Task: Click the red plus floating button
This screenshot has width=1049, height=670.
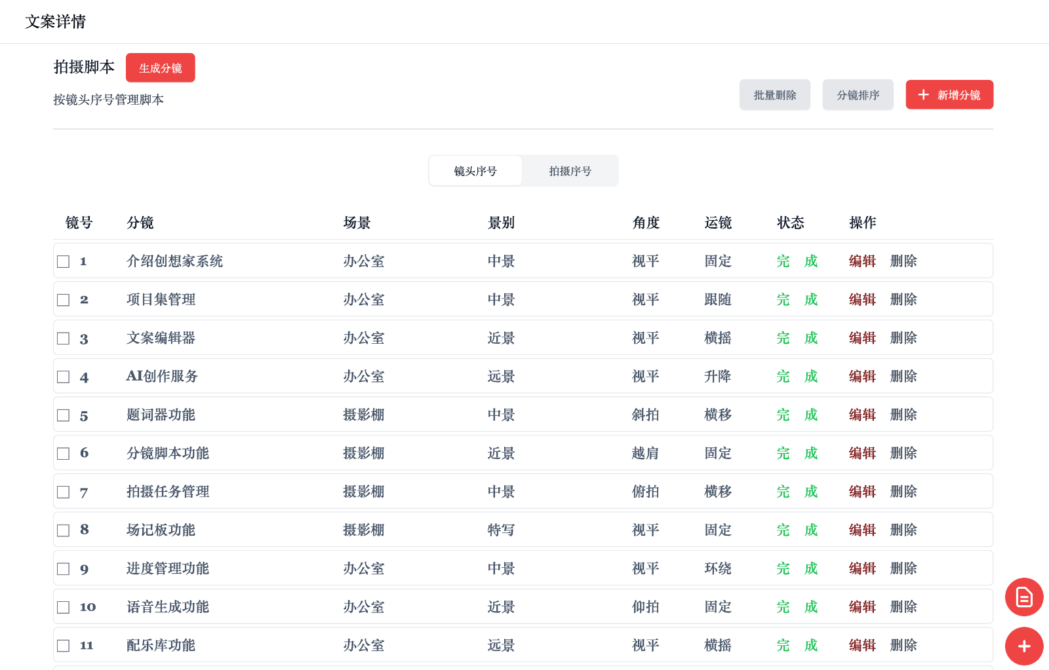Action: pos(1024,646)
